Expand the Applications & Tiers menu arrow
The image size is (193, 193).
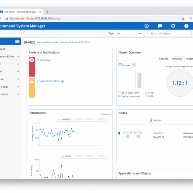click(x=18, y=56)
